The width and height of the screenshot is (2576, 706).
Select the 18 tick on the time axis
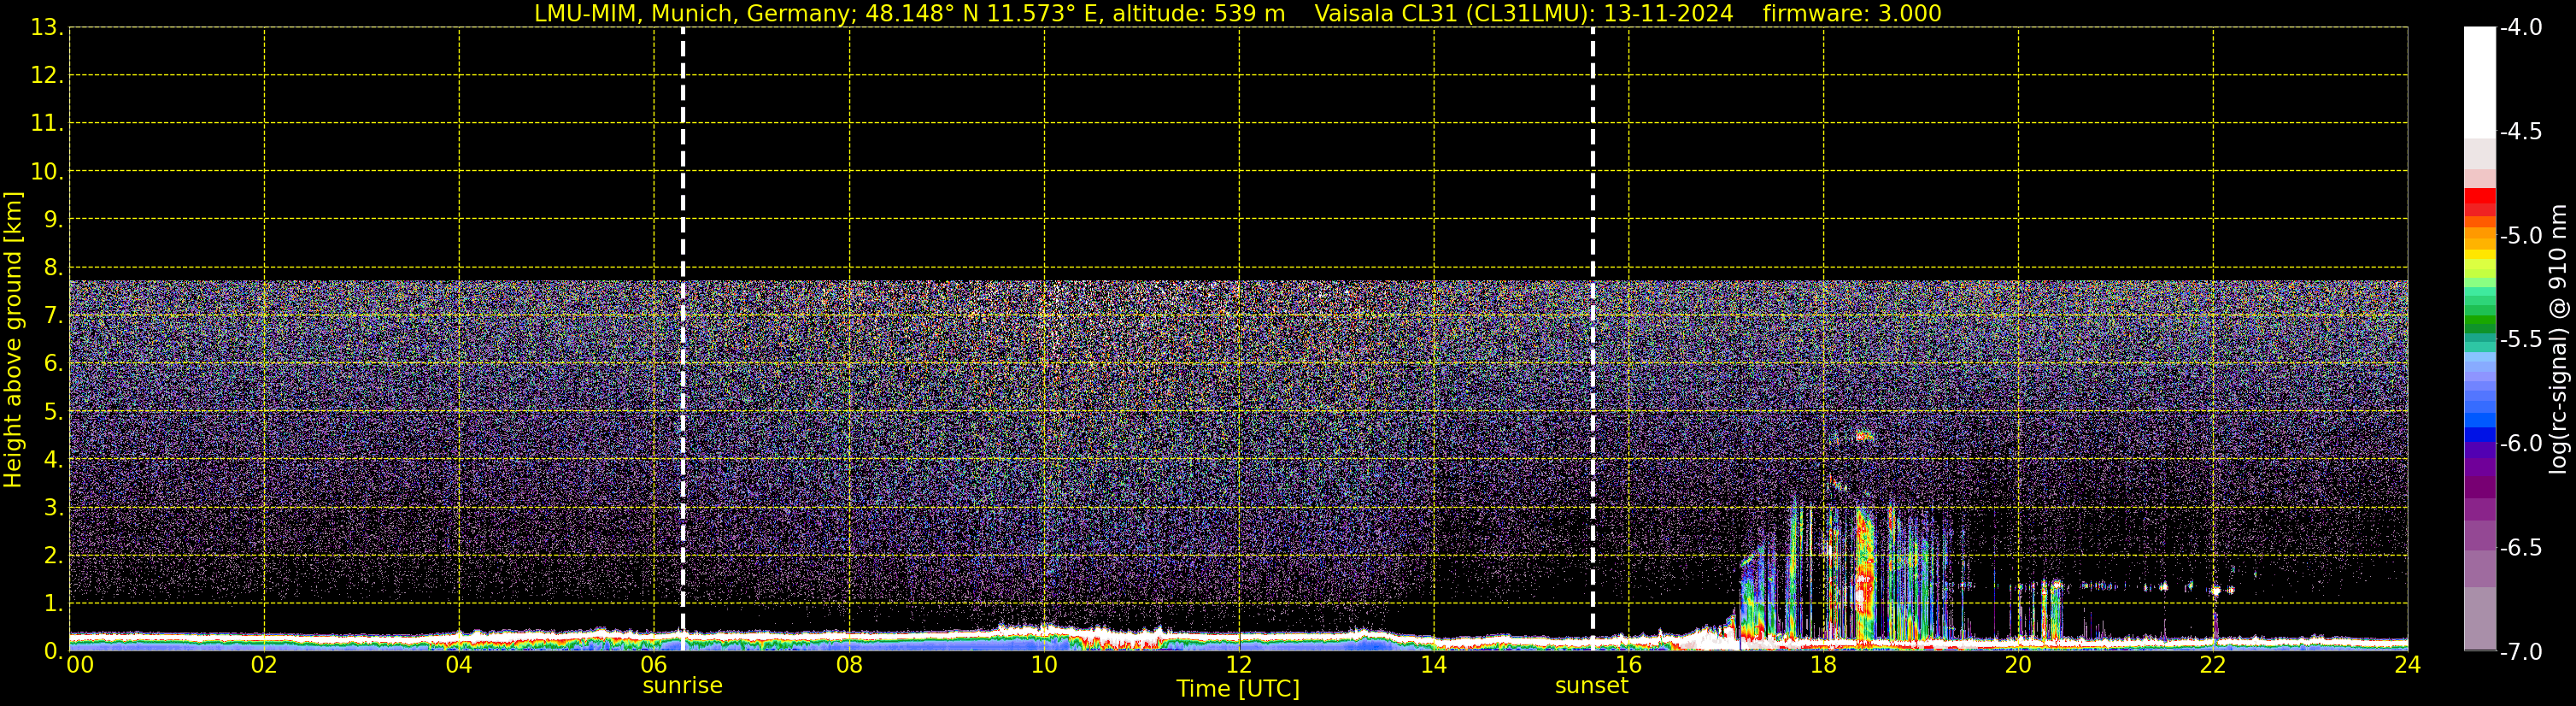point(1823,666)
